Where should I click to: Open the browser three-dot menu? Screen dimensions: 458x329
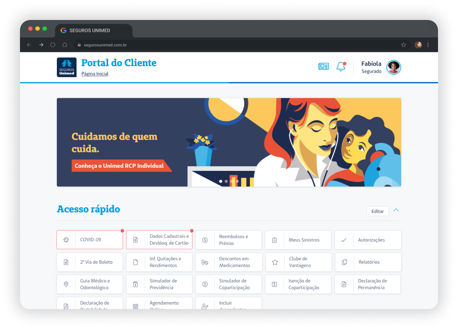[x=428, y=45]
